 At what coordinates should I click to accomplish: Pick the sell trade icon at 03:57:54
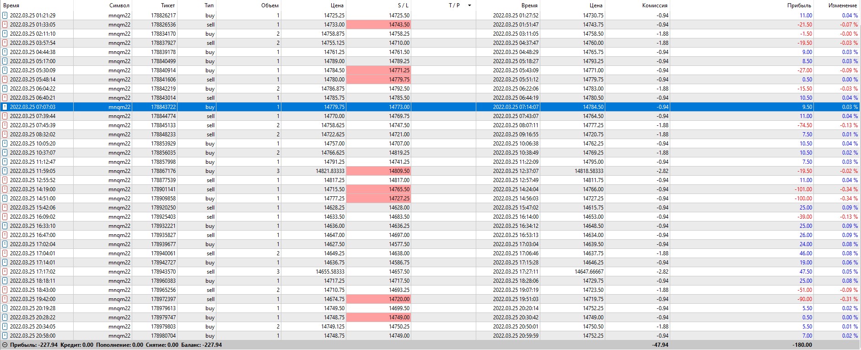[5, 43]
